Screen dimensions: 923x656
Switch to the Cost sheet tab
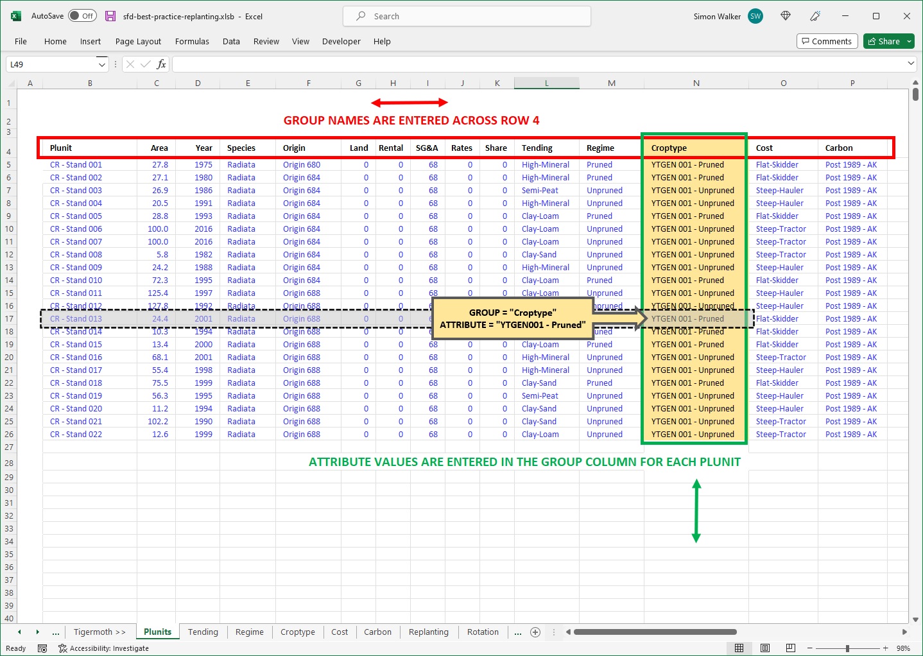pyautogui.click(x=340, y=632)
